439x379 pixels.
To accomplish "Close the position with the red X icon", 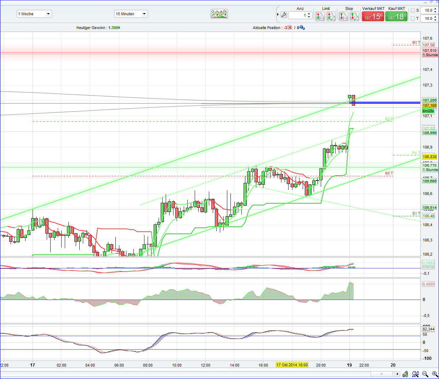I will click(x=290, y=28).
